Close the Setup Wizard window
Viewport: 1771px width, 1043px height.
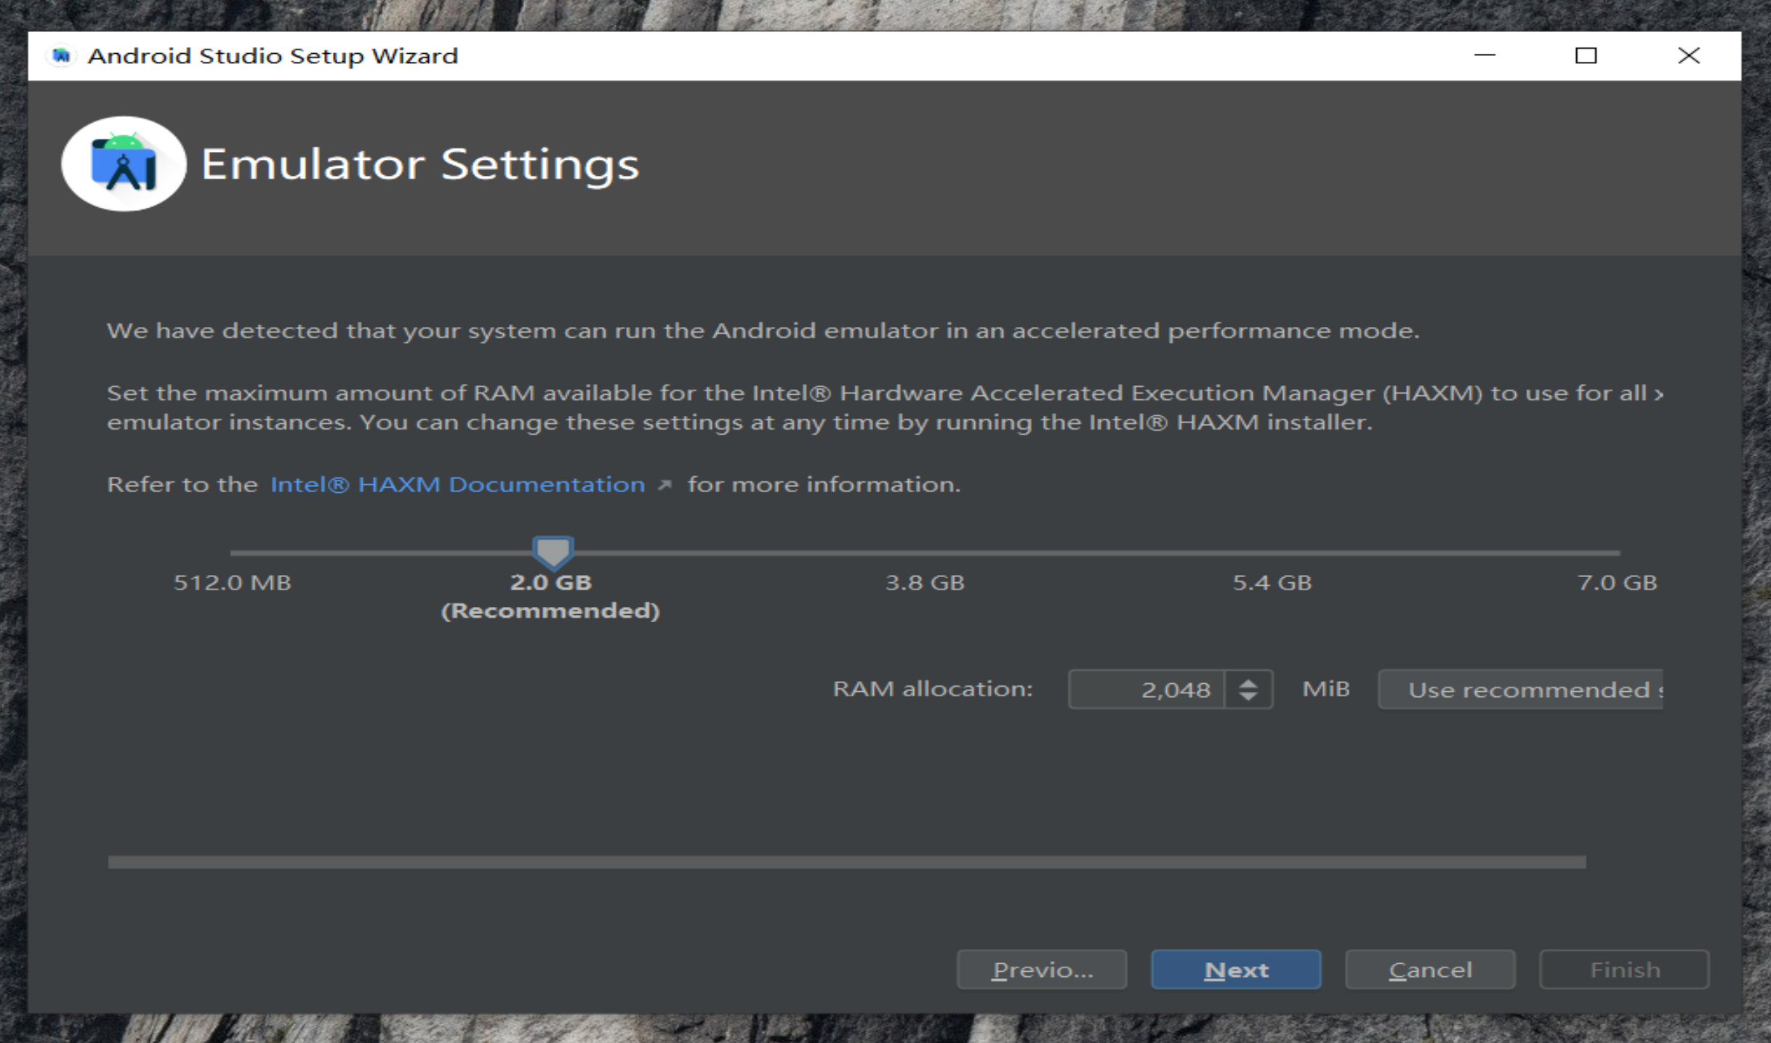point(1688,56)
